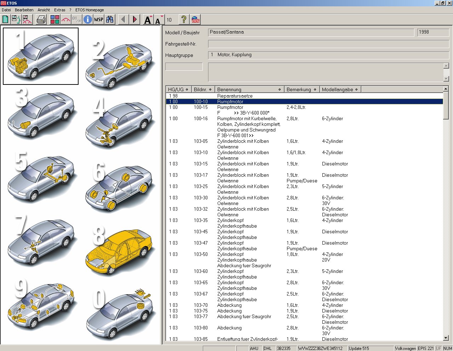Select the highlighted Rumpfmotor 100-10 row
Image resolution: width=453 pixels, height=351 pixels.
coord(304,101)
